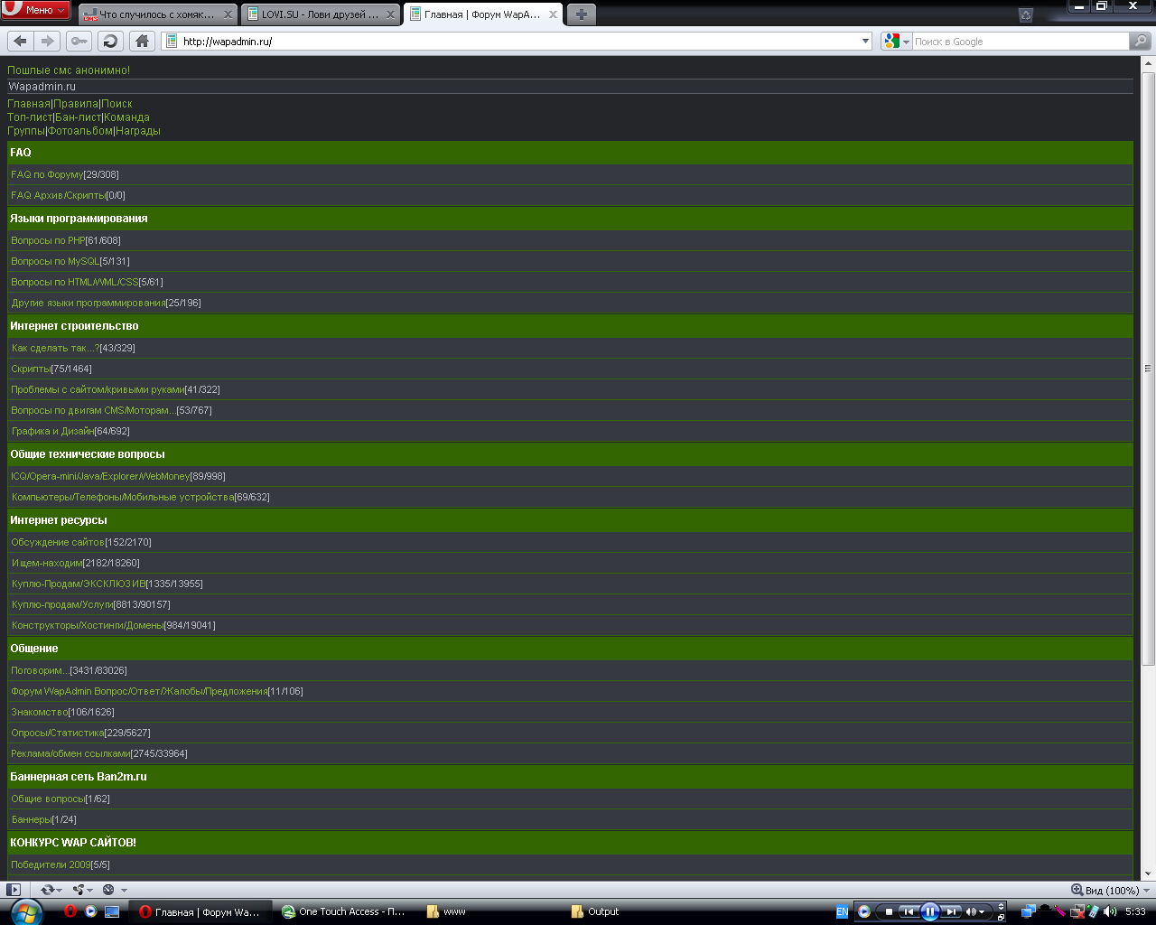Switch input language via EN indicator
Viewport: 1156px width, 925px height.
(x=842, y=911)
